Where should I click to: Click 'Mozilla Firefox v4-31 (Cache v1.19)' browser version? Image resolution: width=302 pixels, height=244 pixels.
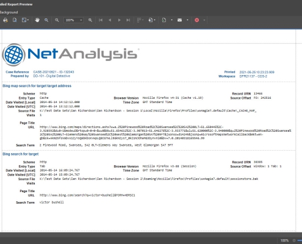[173, 98]
